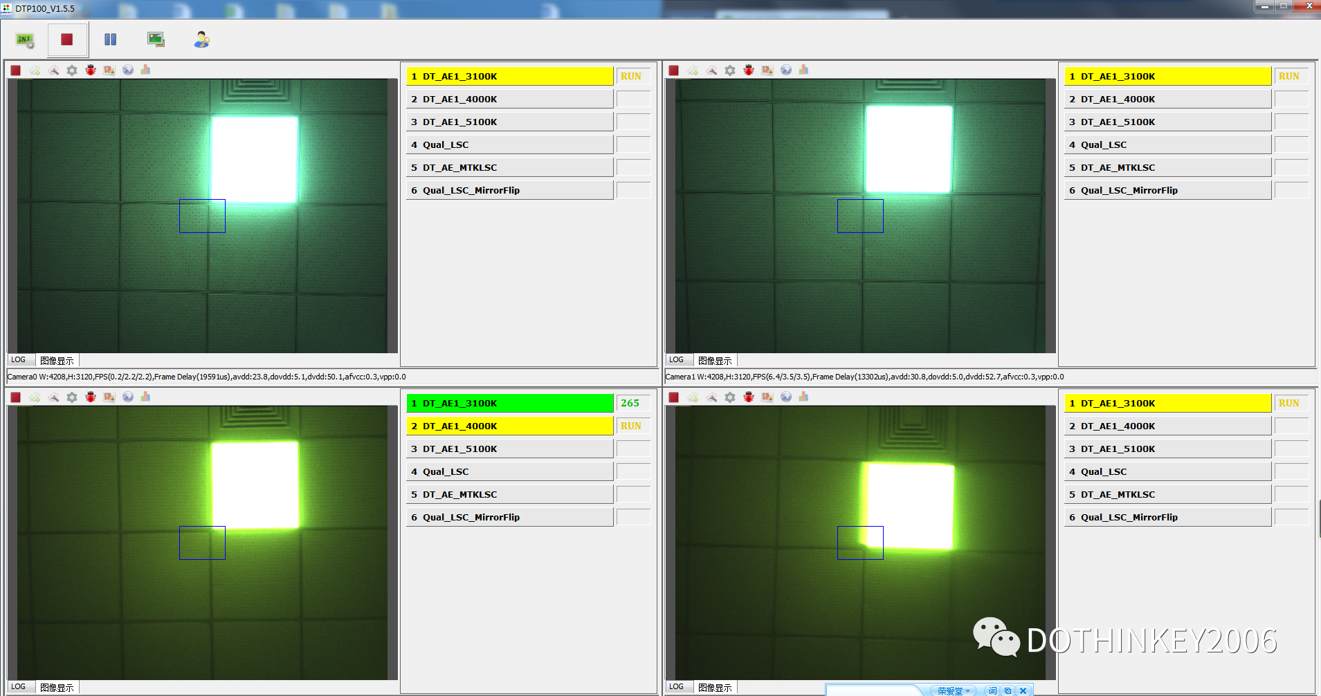Click Qual_LSC test item in Camera1 list

tap(1167, 145)
